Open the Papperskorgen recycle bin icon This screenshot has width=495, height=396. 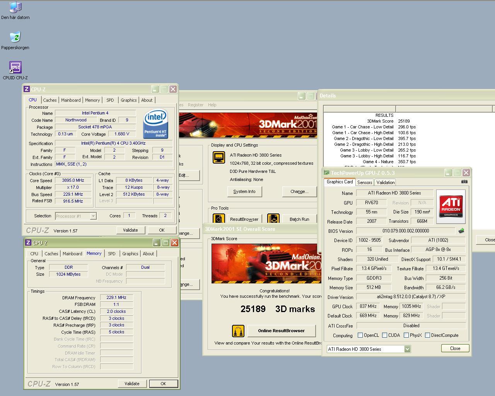pyautogui.click(x=15, y=41)
